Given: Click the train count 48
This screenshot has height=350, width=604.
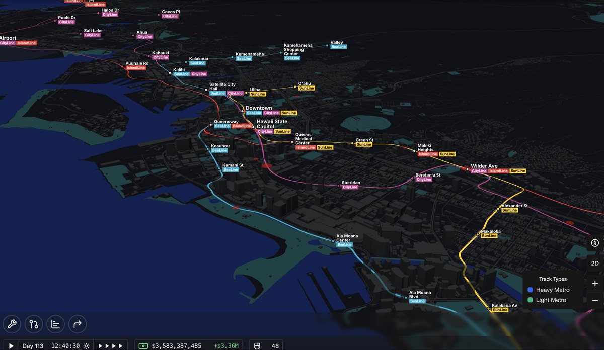Looking at the screenshot, I should tap(275, 346).
